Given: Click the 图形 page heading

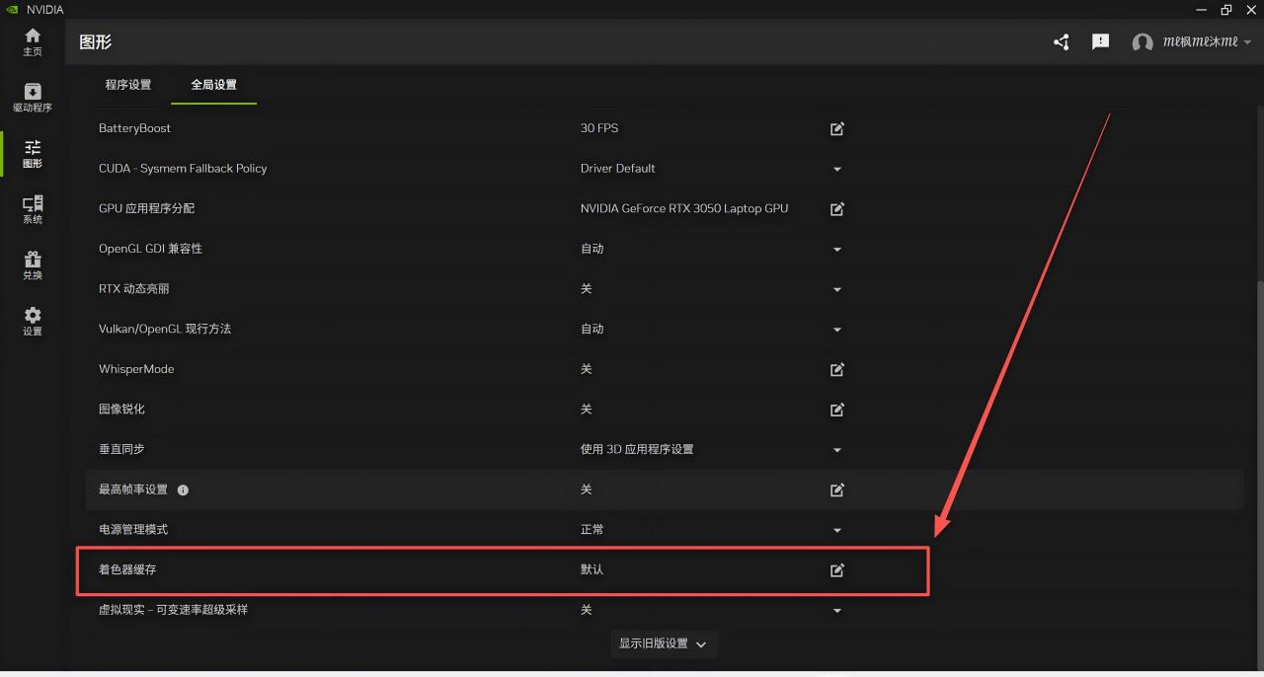Looking at the screenshot, I should coord(96,42).
